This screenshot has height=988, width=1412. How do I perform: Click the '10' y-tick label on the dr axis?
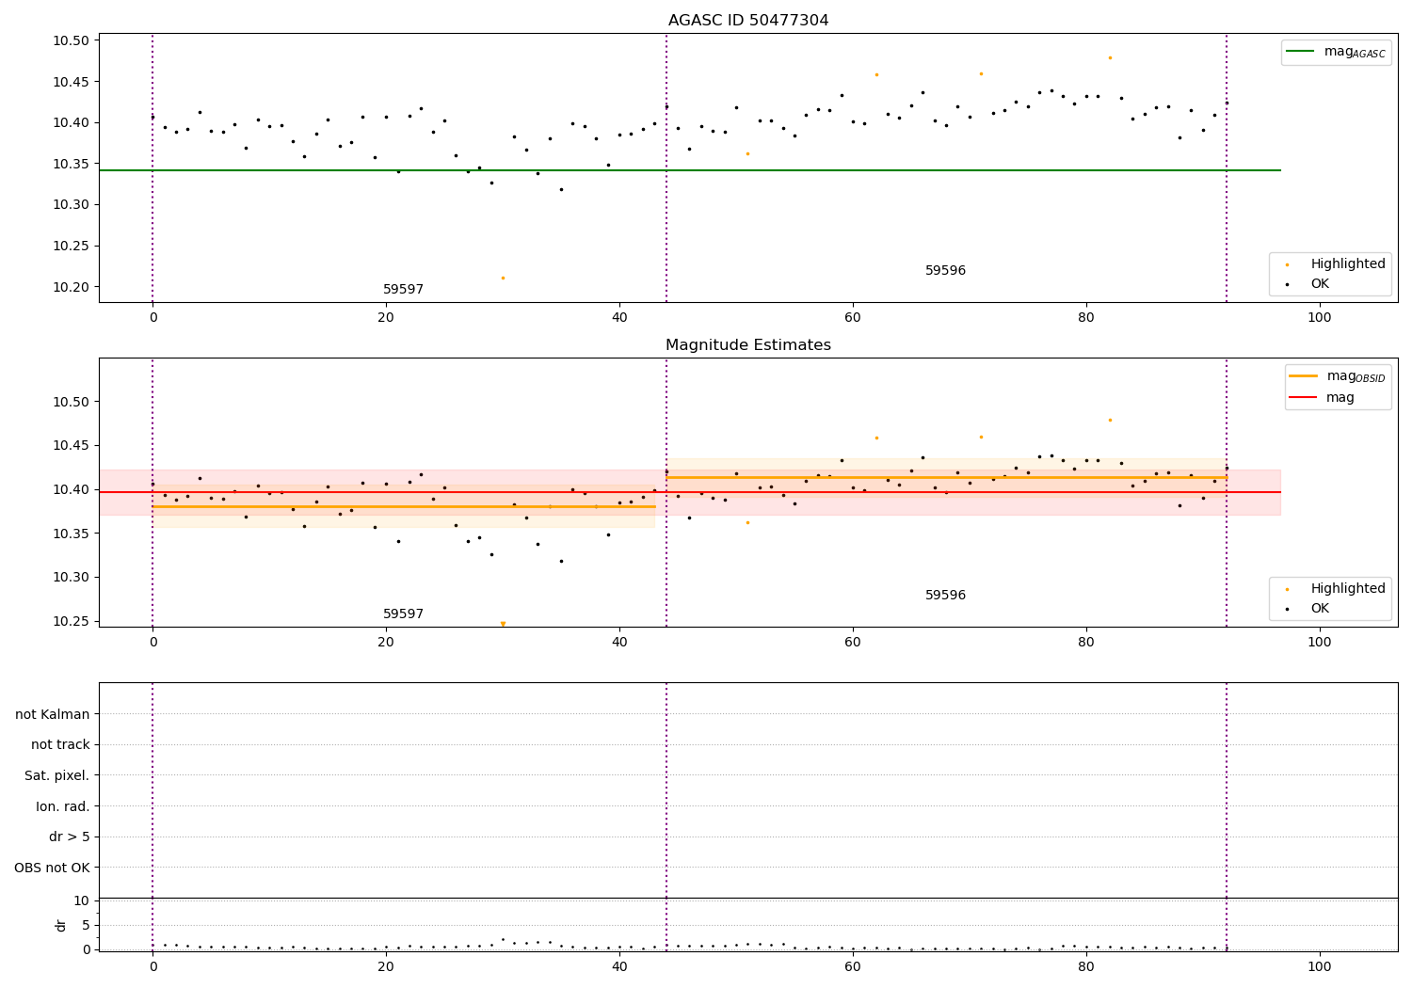(82, 900)
